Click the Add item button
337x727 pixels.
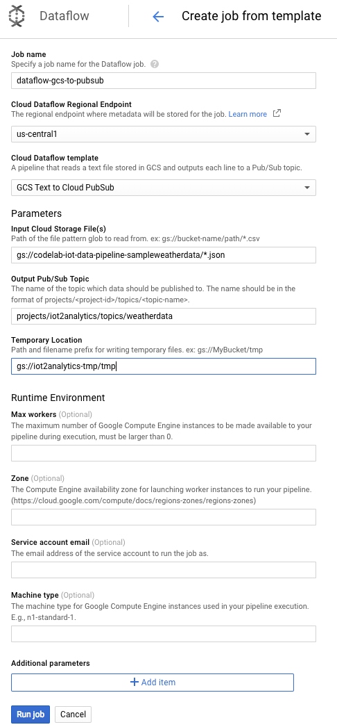pos(153,683)
